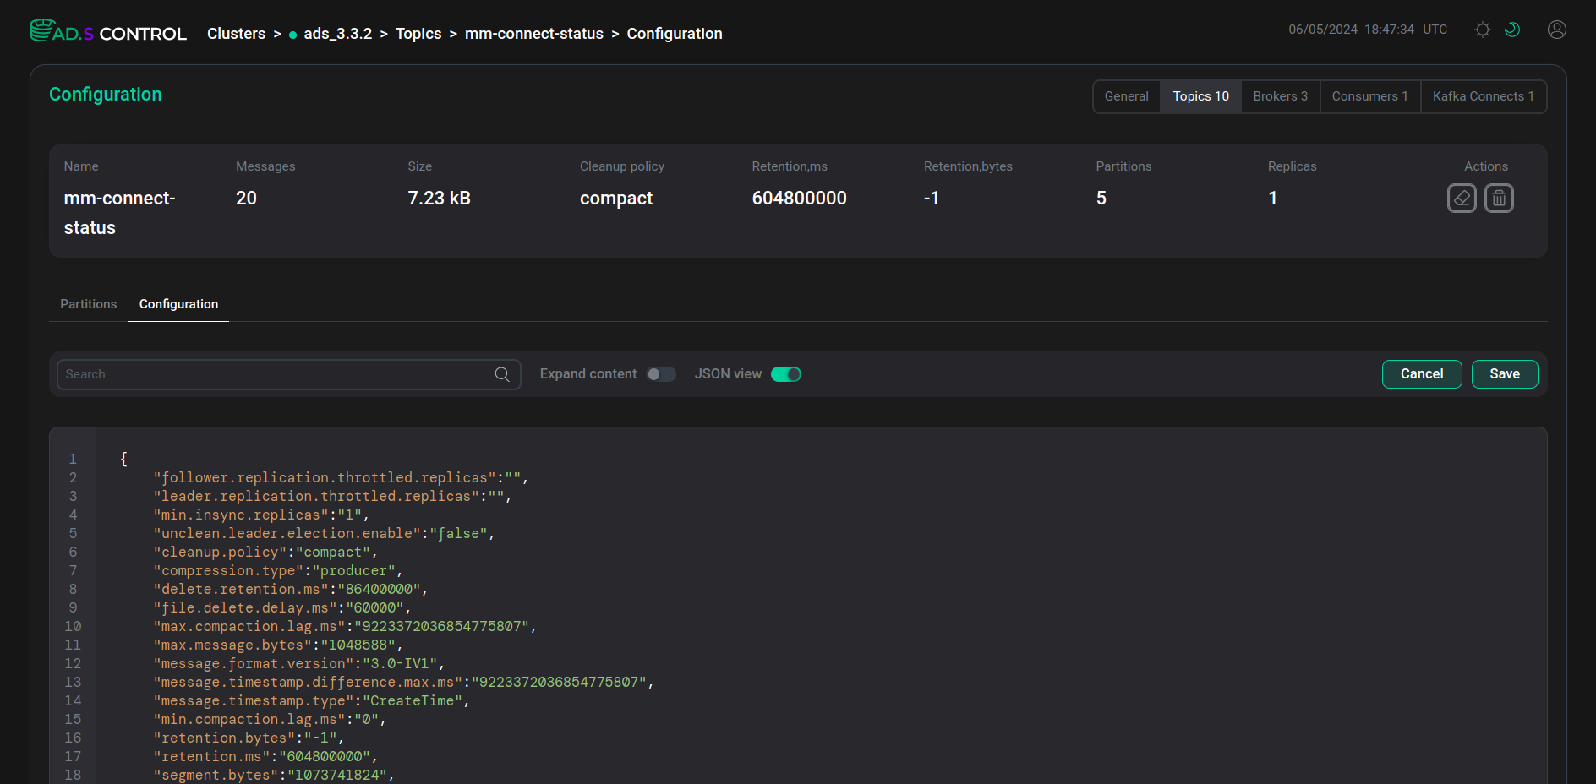Viewport: 1596px width, 784px height.
Task: Delete topic using trash icon
Action: (1499, 199)
